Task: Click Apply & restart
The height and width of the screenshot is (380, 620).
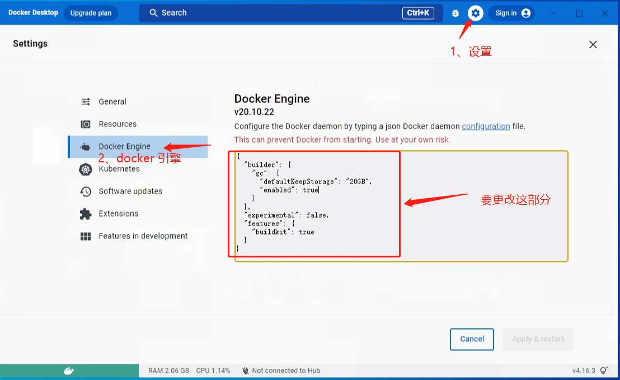Action: tap(538, 339)
